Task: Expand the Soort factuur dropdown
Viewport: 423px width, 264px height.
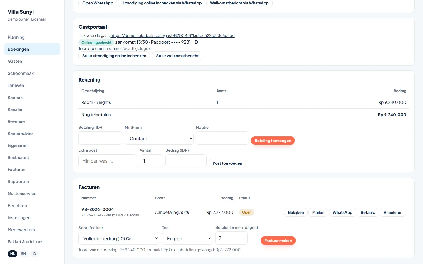Action: 119,238
